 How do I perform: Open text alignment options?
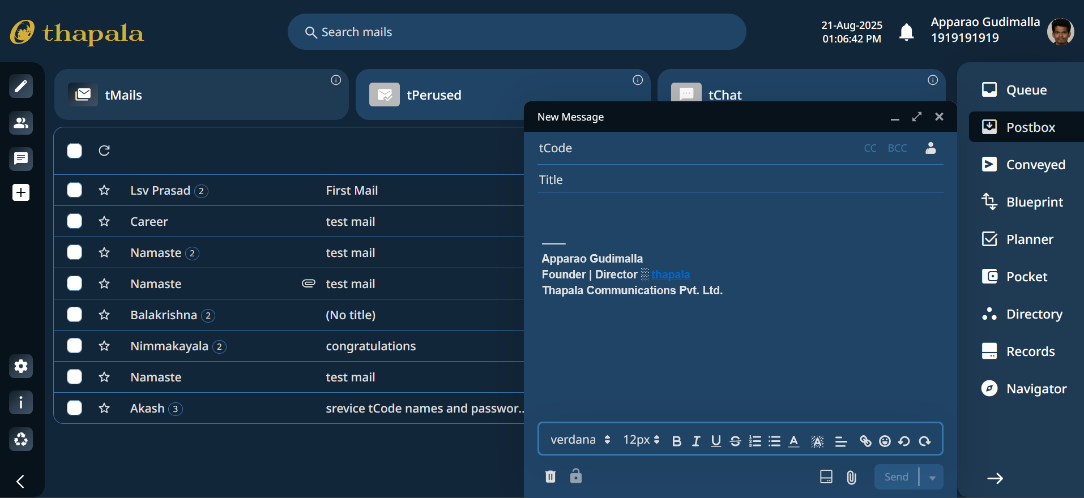click(x=841, y=441)
